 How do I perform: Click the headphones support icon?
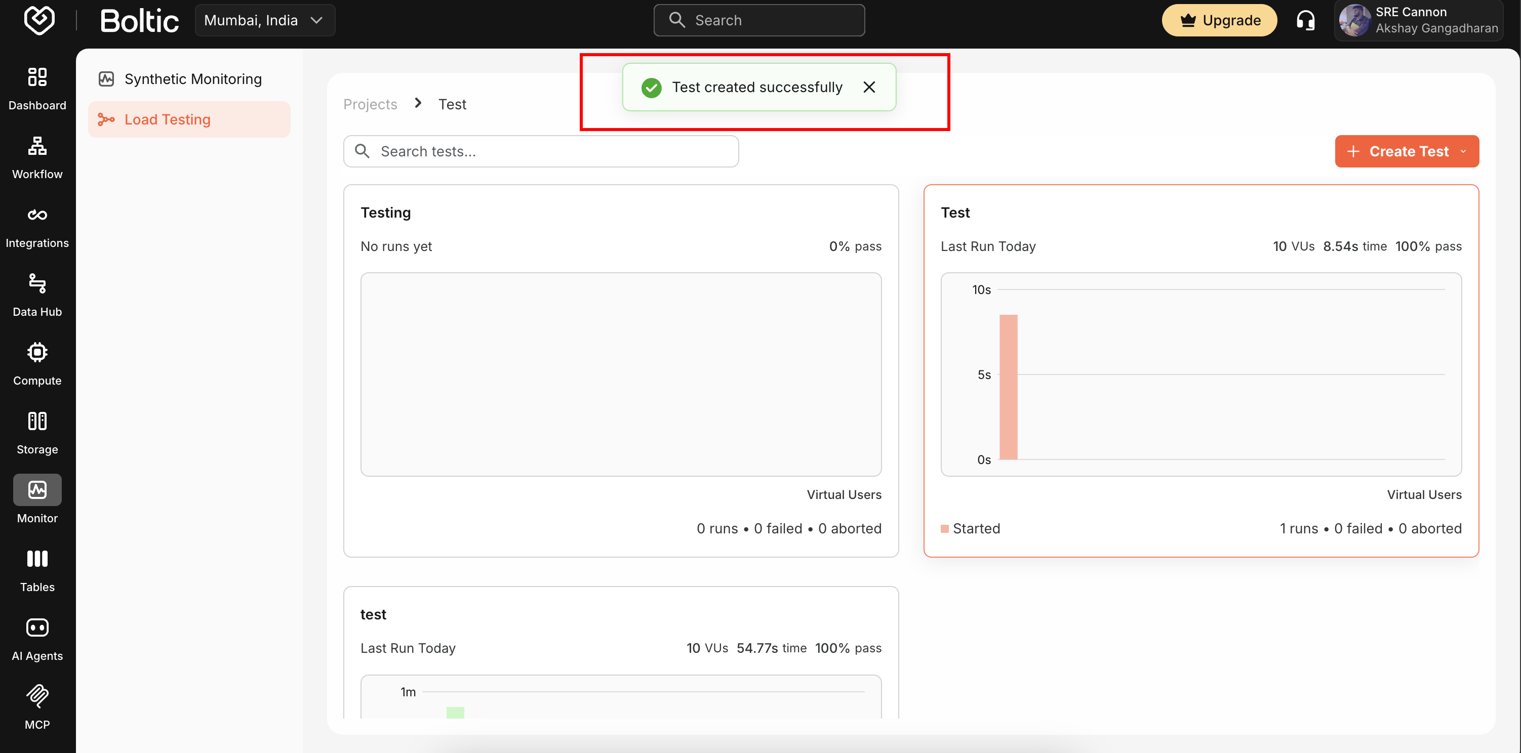tap(1305, 19)
